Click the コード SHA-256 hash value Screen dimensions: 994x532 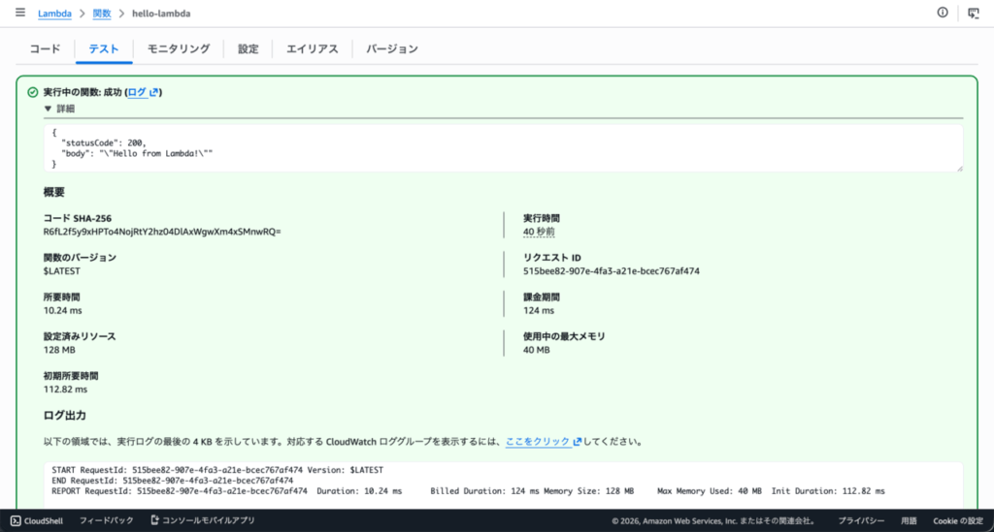[162, 232]
